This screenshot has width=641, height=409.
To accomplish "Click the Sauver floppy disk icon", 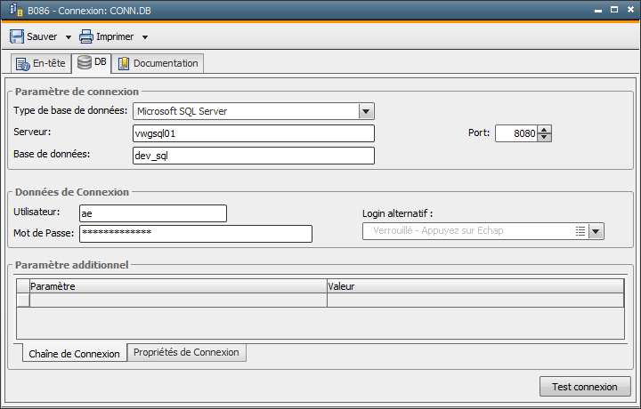I will point(17,36).
